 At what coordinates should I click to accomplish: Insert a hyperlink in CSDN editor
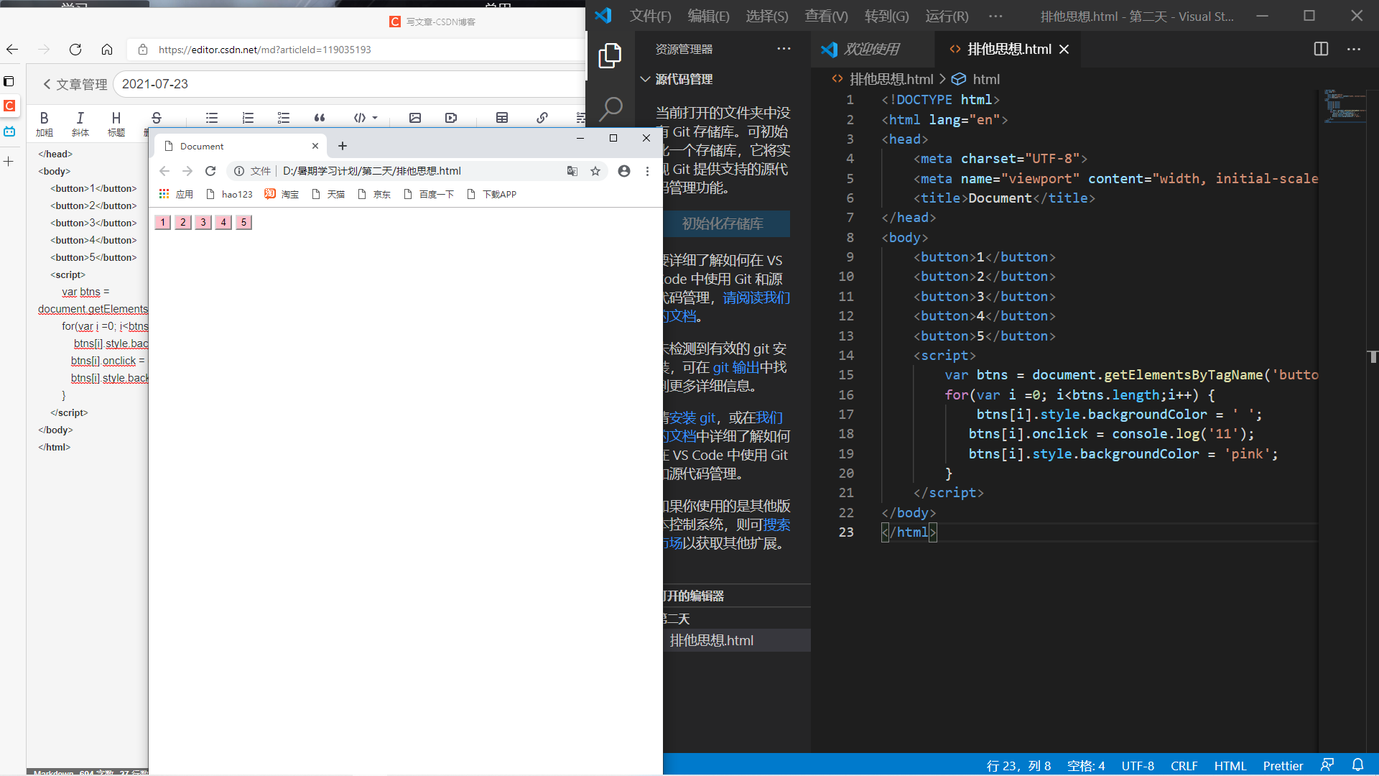542,118
